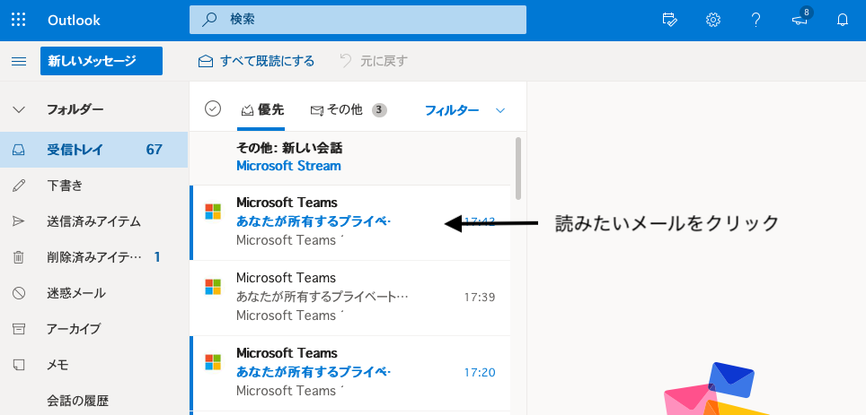This screenshot has height=415, width=866.
Task: Click the junk mail blocked icon
Action: pyautogui.click(x=19, y=293)
